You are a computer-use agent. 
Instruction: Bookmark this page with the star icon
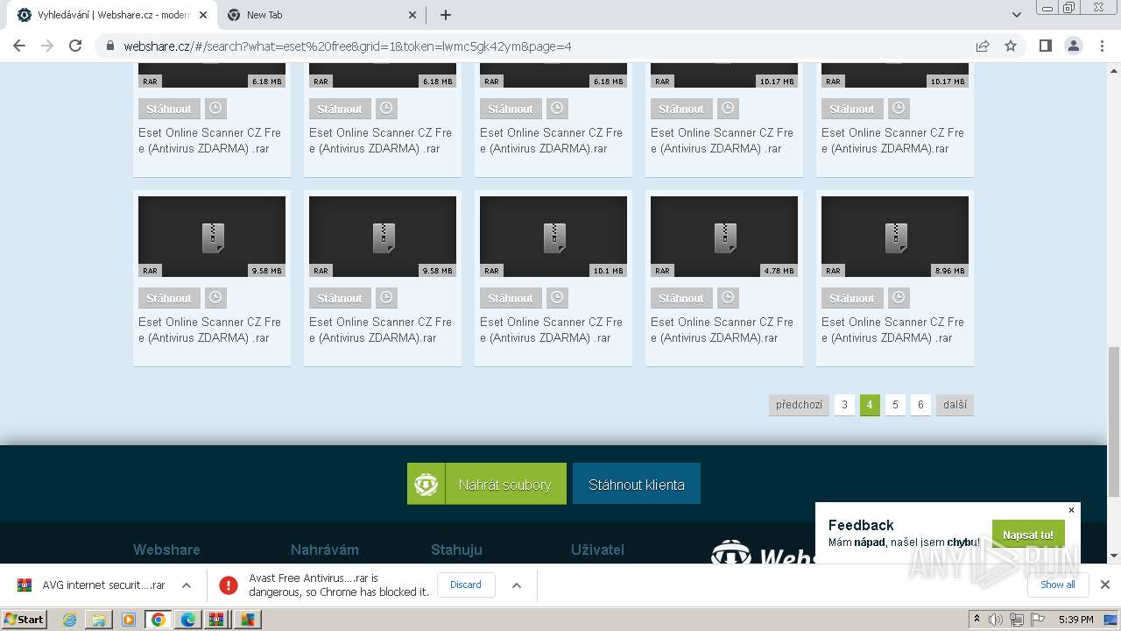coord(1011,46)
